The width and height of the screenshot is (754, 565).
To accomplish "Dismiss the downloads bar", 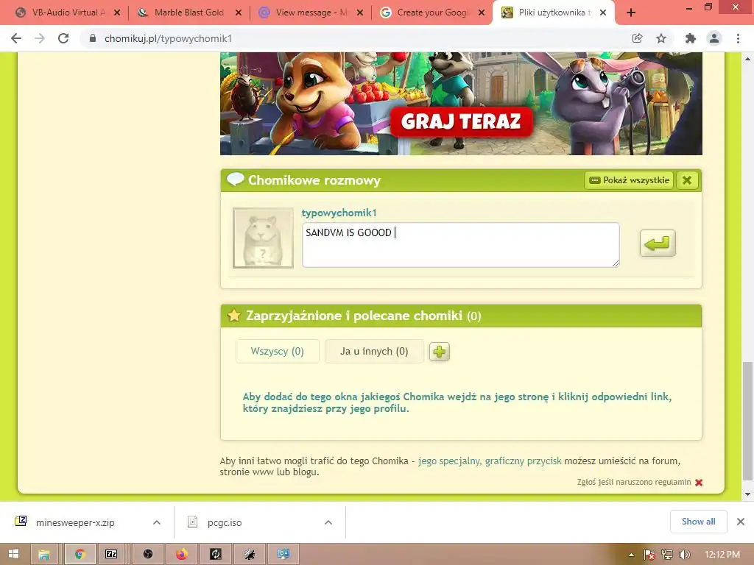I will click(x=741, y=522).
